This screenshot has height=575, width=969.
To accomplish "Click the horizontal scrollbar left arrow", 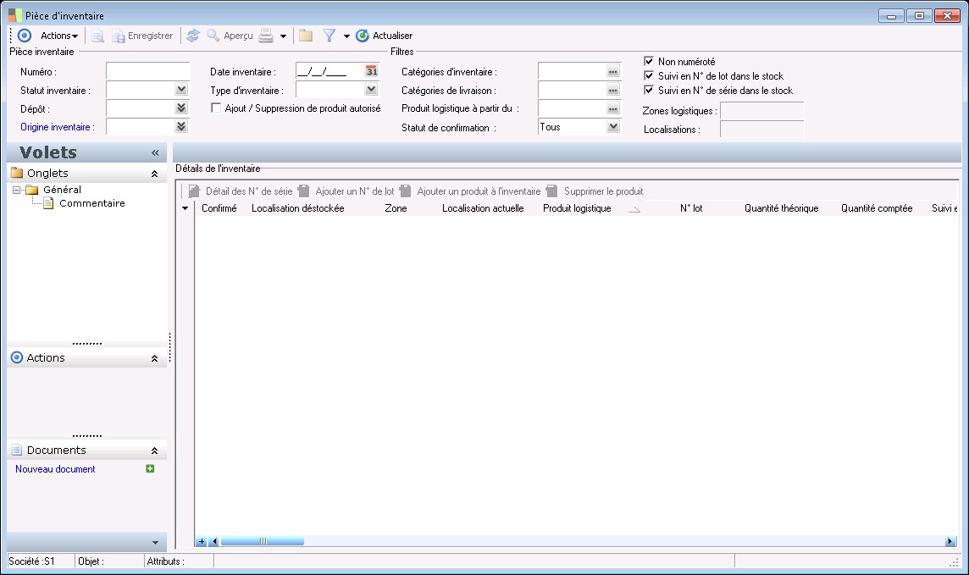I will pos(214,542).
